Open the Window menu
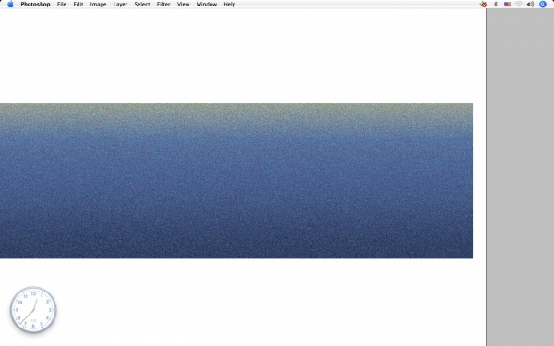 [x=207, y=5]
